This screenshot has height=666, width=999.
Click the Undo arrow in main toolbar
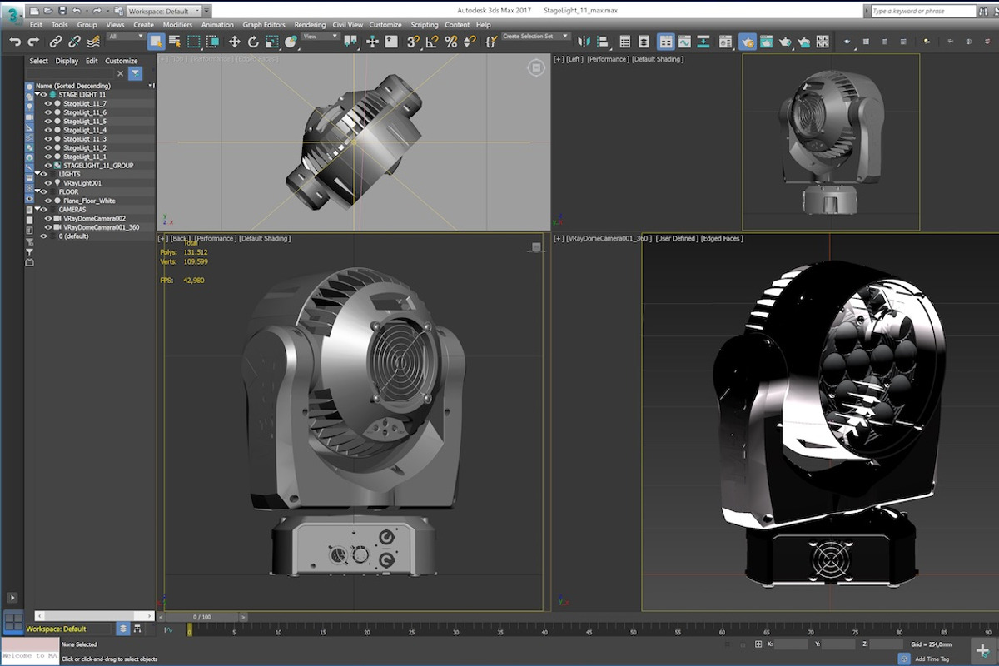[14, 42]
